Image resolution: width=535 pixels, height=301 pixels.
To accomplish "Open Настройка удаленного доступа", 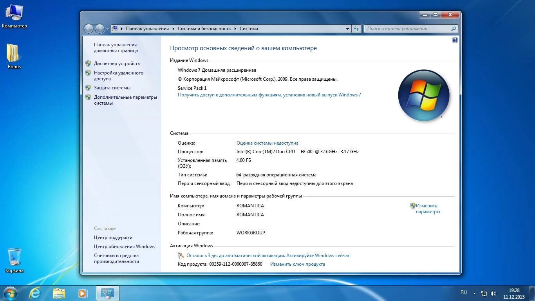I will pyautogui.click(x=119, y=76).
